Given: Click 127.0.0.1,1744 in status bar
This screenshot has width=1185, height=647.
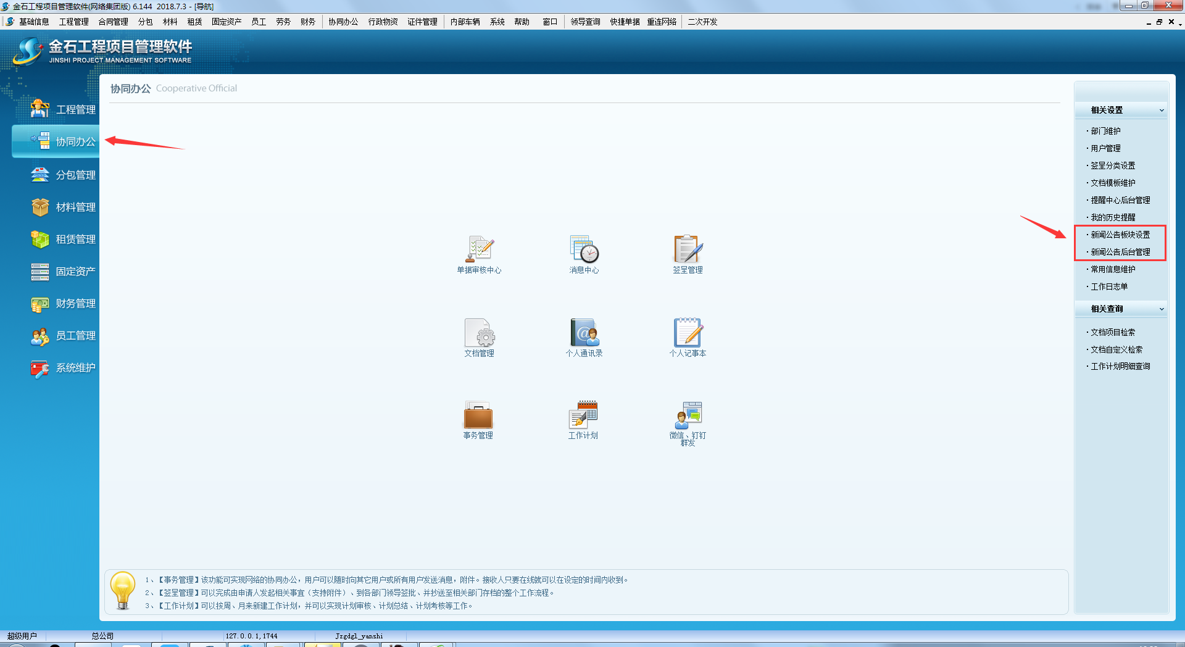Looking at the screenshot, I should point(251,636).
